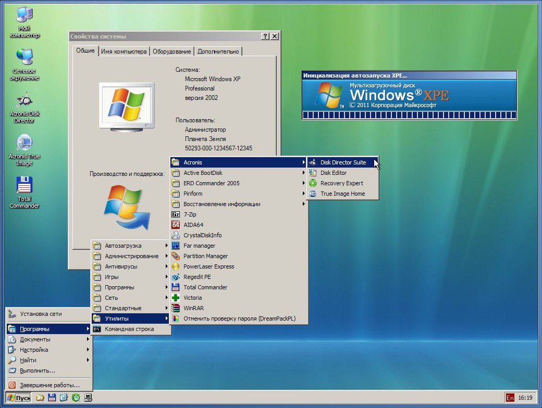The height and width of the screenshot is (408, 542).
Task: Click the blue arrow quick launch icon
Action: click(64, 398)
